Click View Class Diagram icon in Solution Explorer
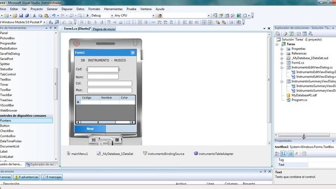The height and width of the screenshot is (189, 336). click(x=310, y=34)
